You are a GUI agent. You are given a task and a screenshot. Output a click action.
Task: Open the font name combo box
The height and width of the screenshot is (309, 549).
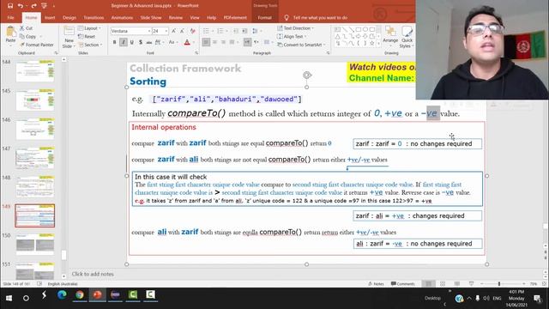point(131,31)
